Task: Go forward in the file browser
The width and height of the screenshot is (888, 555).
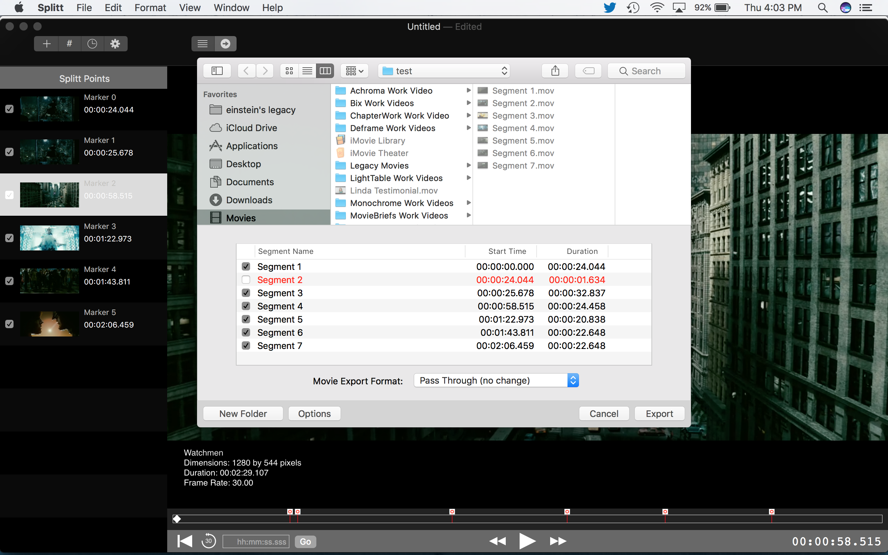Action: [265, 71]
